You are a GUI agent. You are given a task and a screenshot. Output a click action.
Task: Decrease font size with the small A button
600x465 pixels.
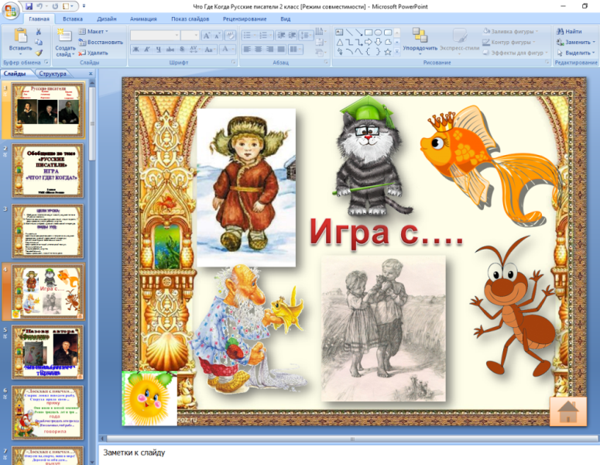(x=217, y=36)
